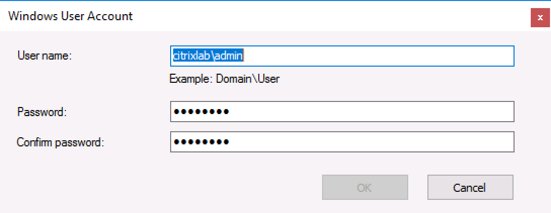This screenshot has width=551, height=213.
Task: Click the "Confirm password:" label
Action: coord(60,142)
